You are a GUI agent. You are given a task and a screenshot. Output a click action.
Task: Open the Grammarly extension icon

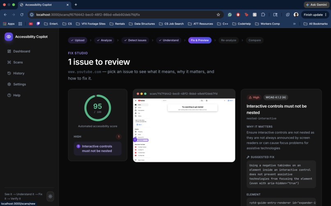230,15
